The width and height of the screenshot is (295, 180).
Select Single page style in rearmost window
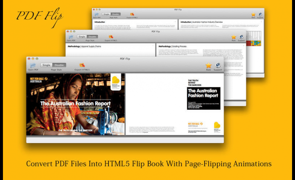(106, 14)
